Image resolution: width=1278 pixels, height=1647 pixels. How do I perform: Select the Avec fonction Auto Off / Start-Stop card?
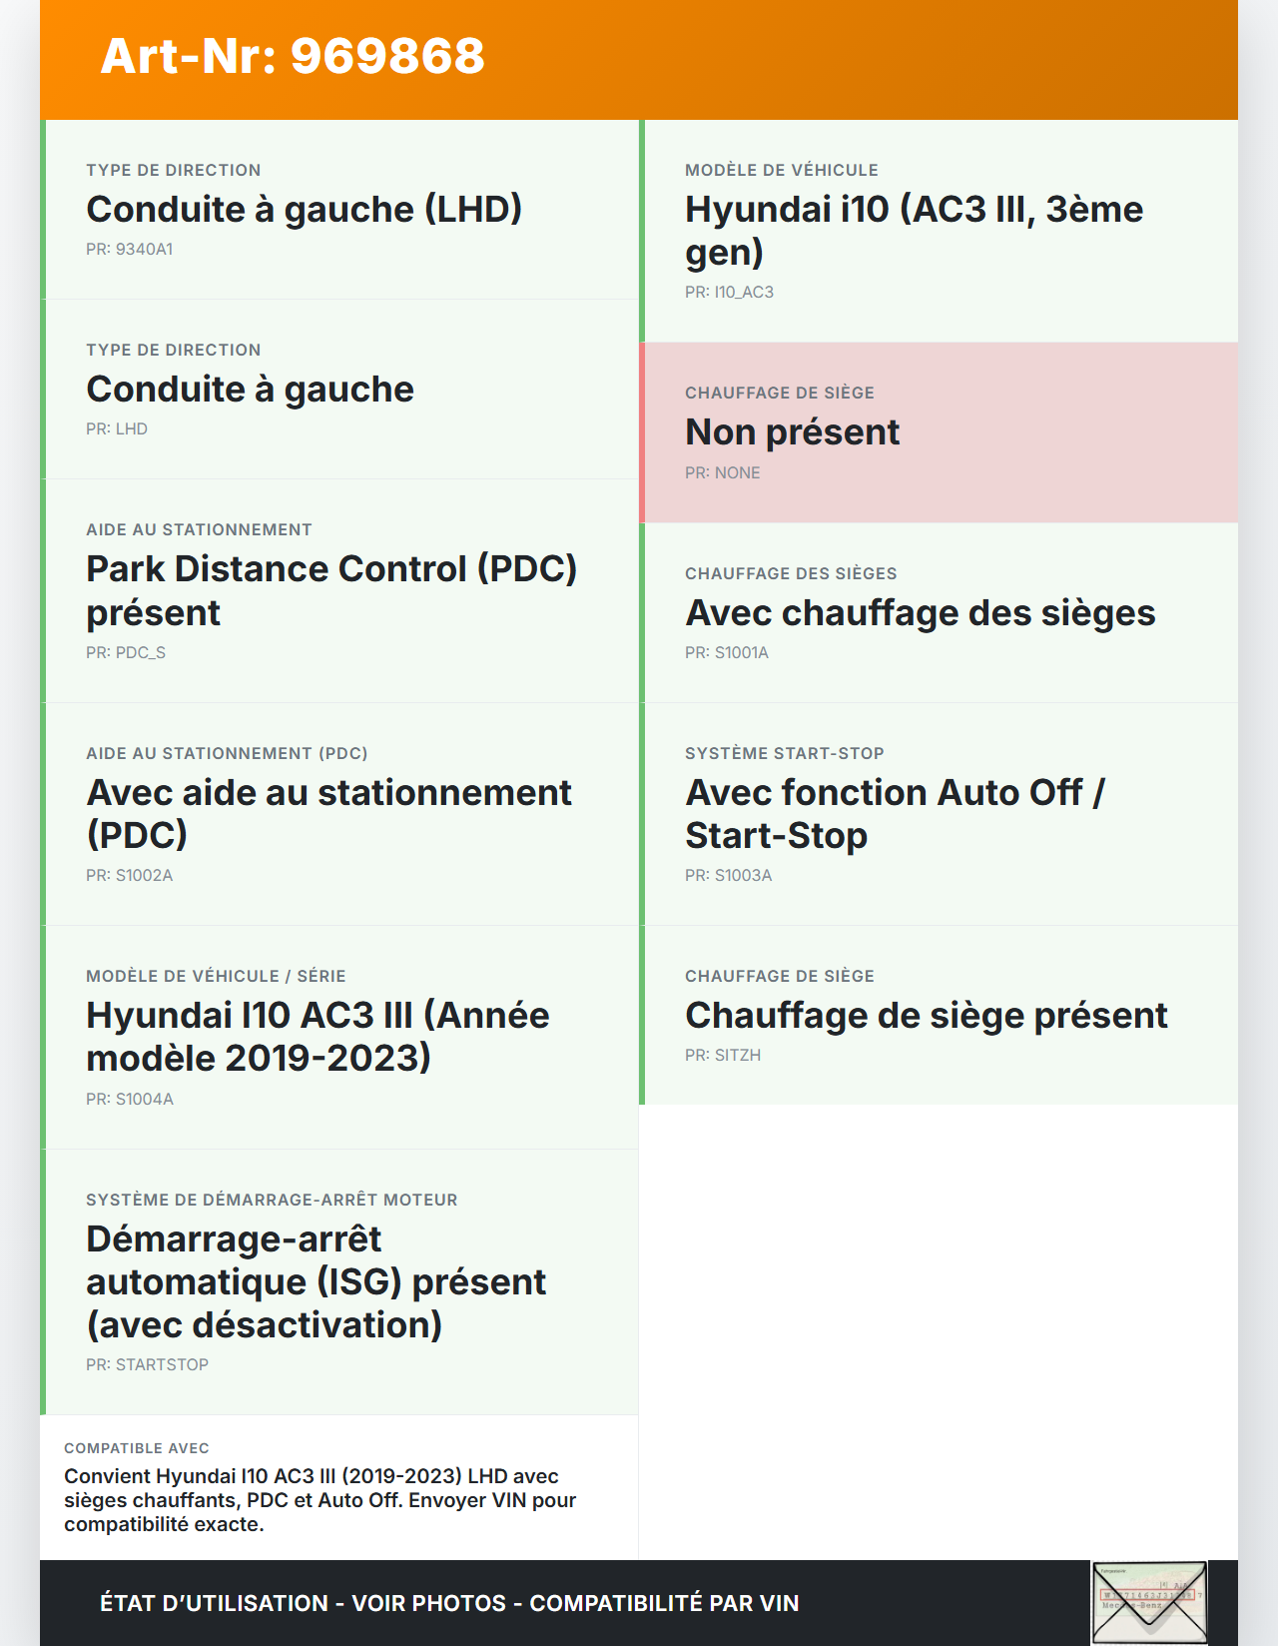939,813
